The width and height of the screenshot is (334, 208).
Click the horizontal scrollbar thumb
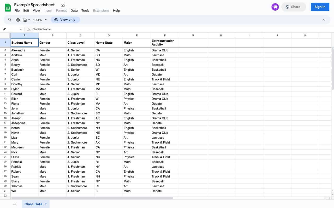(92, 198)
